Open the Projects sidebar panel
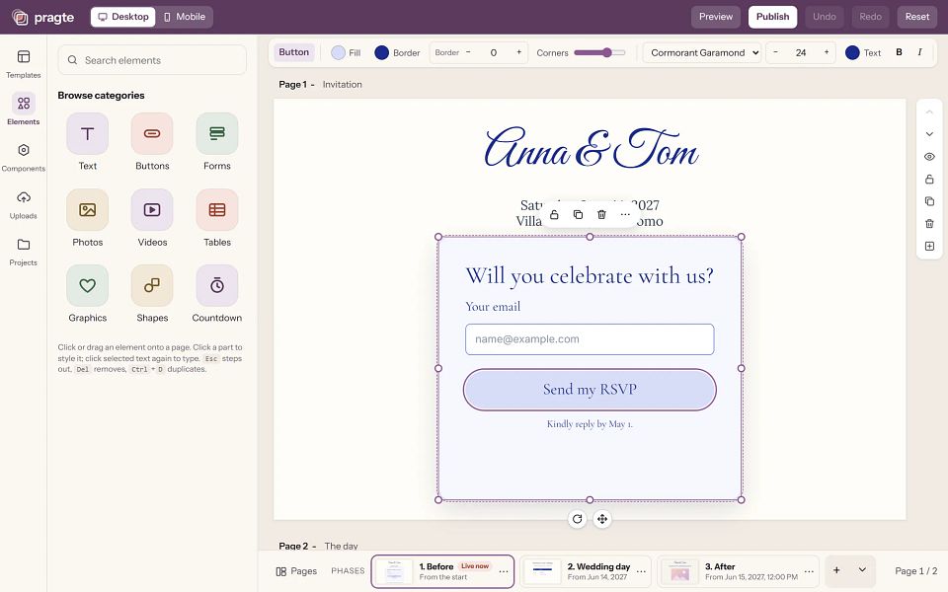This screenshot has height=592, width=948. point(24,252)
